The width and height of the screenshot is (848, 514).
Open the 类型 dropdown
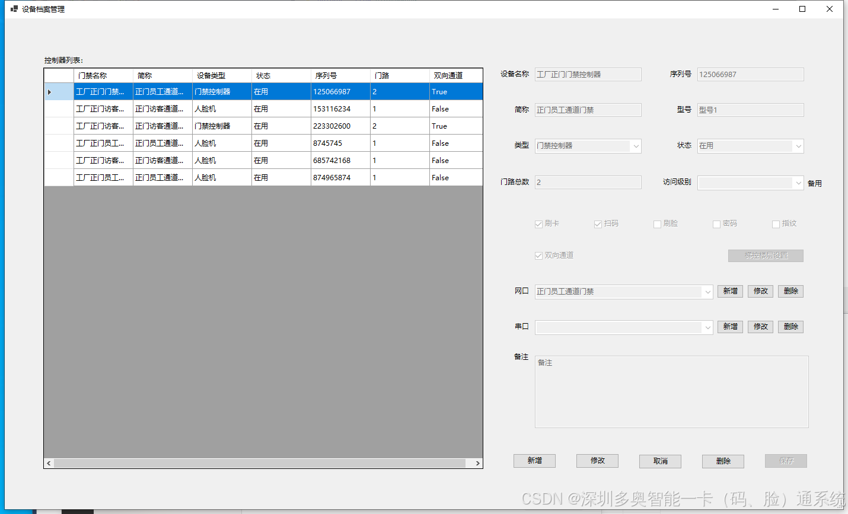coord(636,146)
